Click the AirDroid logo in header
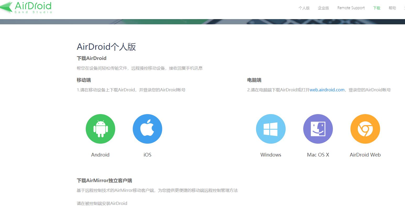 click(x=26, y=7)
